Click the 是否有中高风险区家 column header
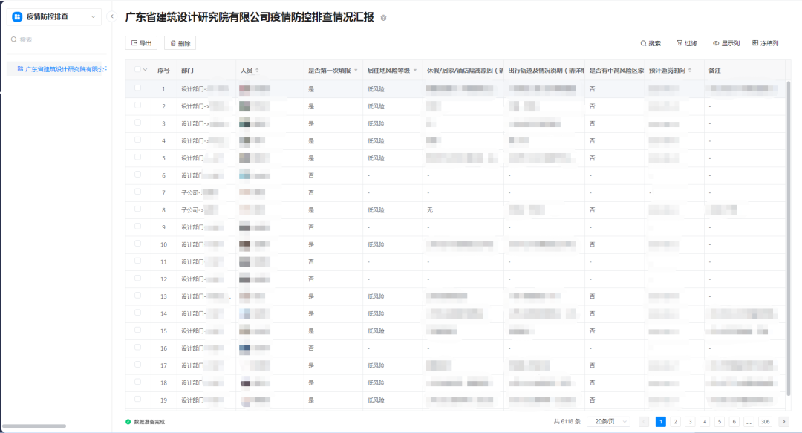 point(616,70)
